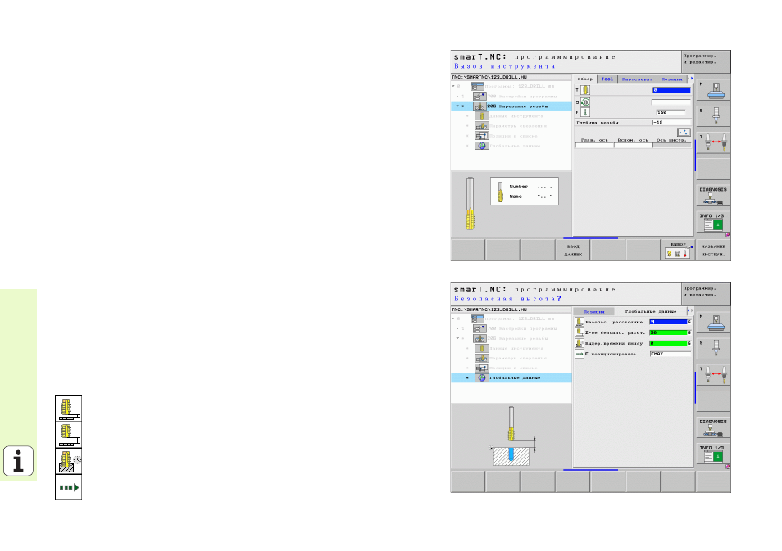Click the S spindle key in Вызов инструмента screen

click(x=712, y=116)
